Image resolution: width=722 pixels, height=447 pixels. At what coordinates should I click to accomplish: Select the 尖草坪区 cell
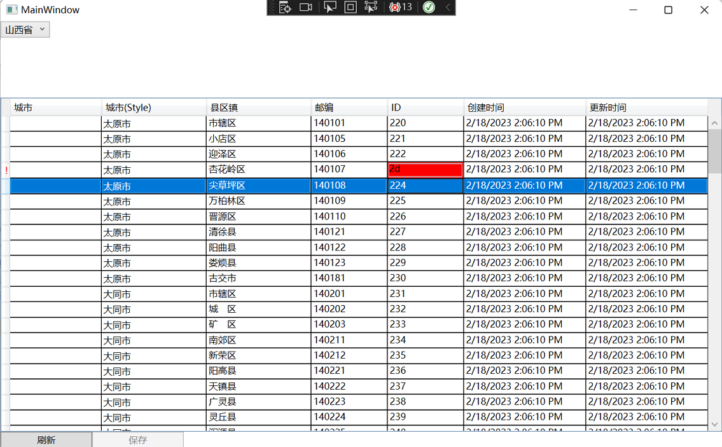pos(258,186)
